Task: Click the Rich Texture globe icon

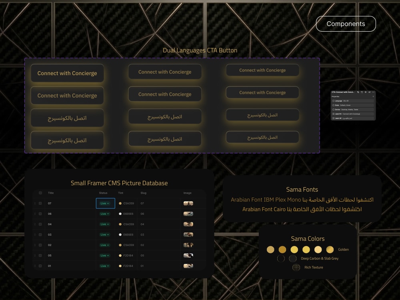Action: [296, 267]
